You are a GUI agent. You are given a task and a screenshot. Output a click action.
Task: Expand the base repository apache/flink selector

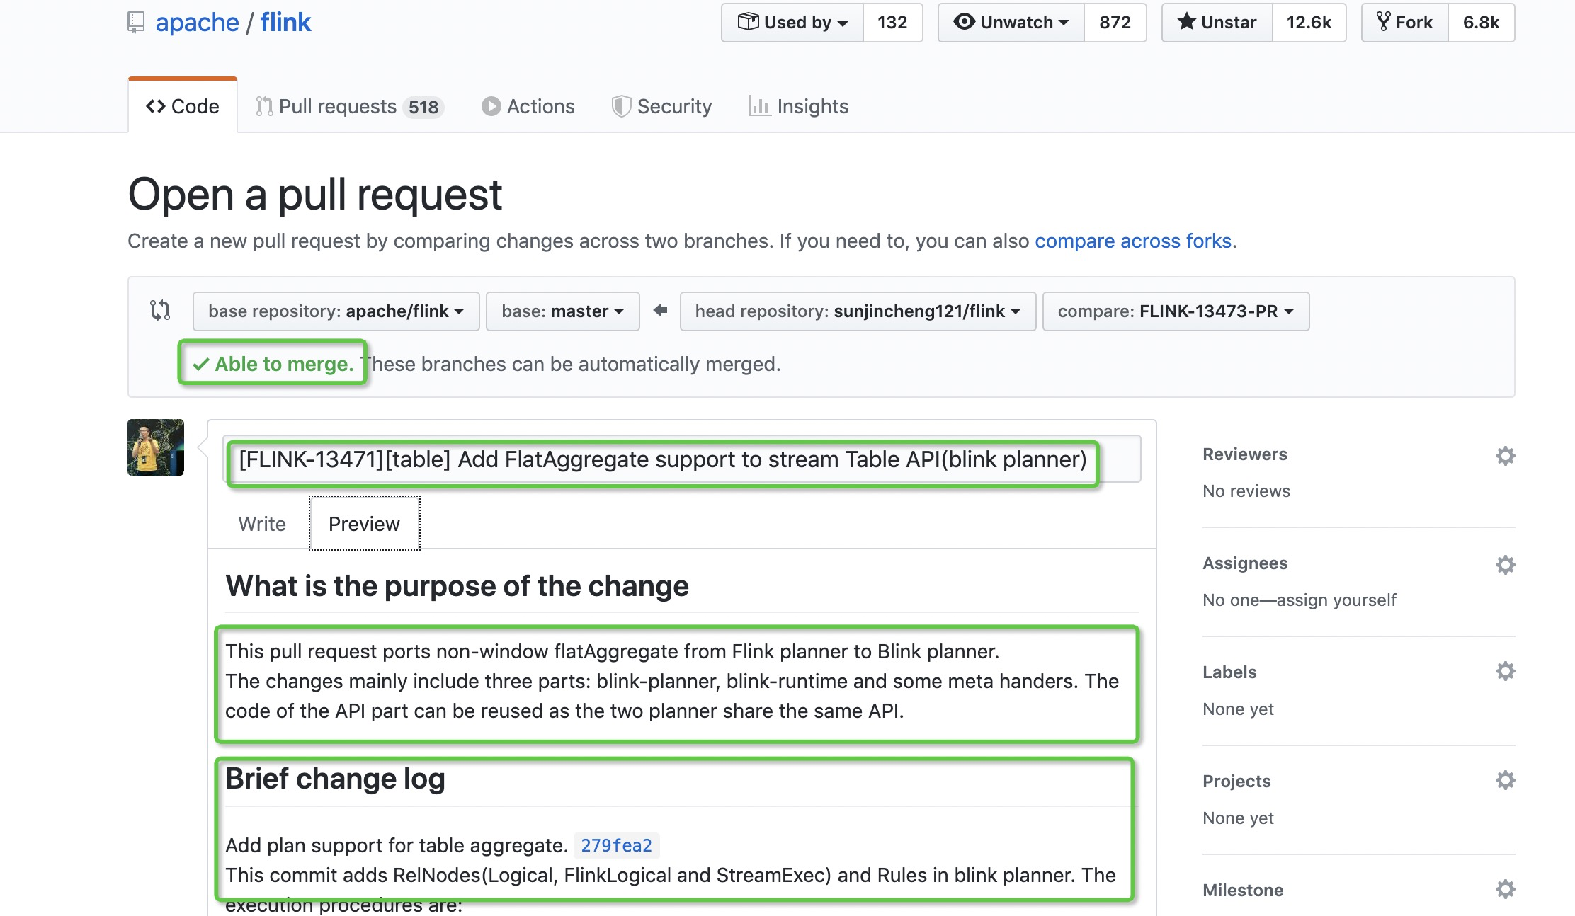pyautogui.click(x=336, y=311)
